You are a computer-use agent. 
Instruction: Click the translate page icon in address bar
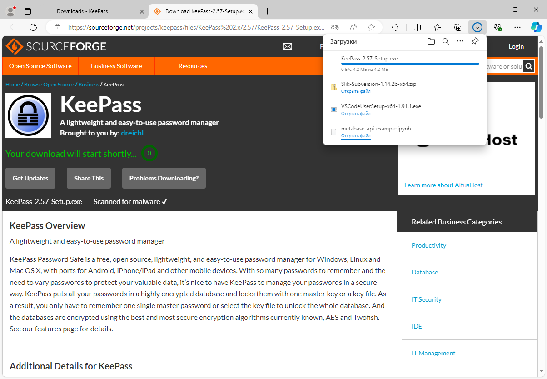pyautogui.click(x=335, y=27)
